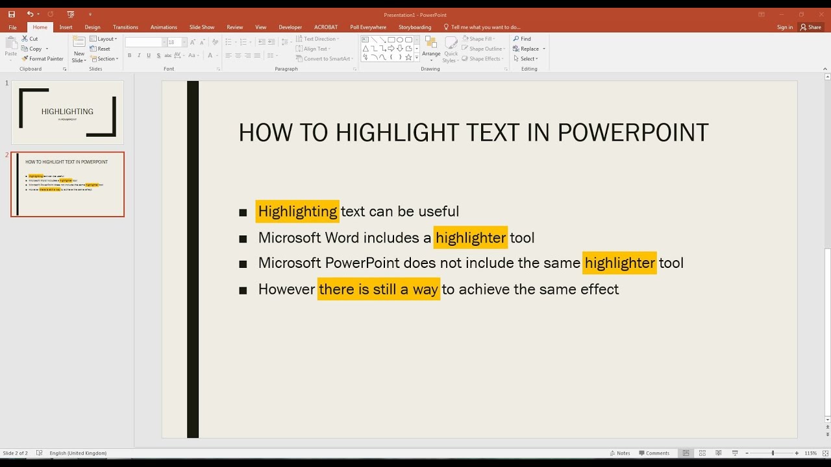Open the Arrange menu

tap(430, 49)
